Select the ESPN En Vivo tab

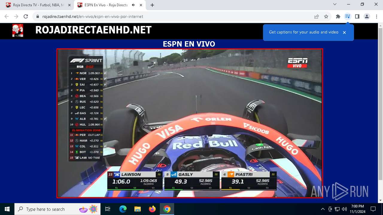pyautogui.click(x=110, y=5)
